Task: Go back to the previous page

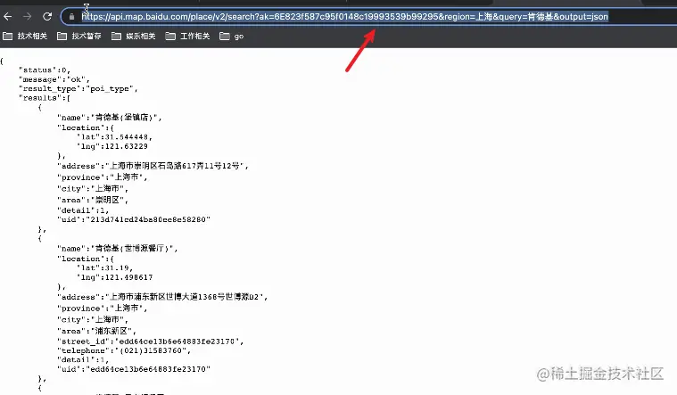Action: pos(8,16)
